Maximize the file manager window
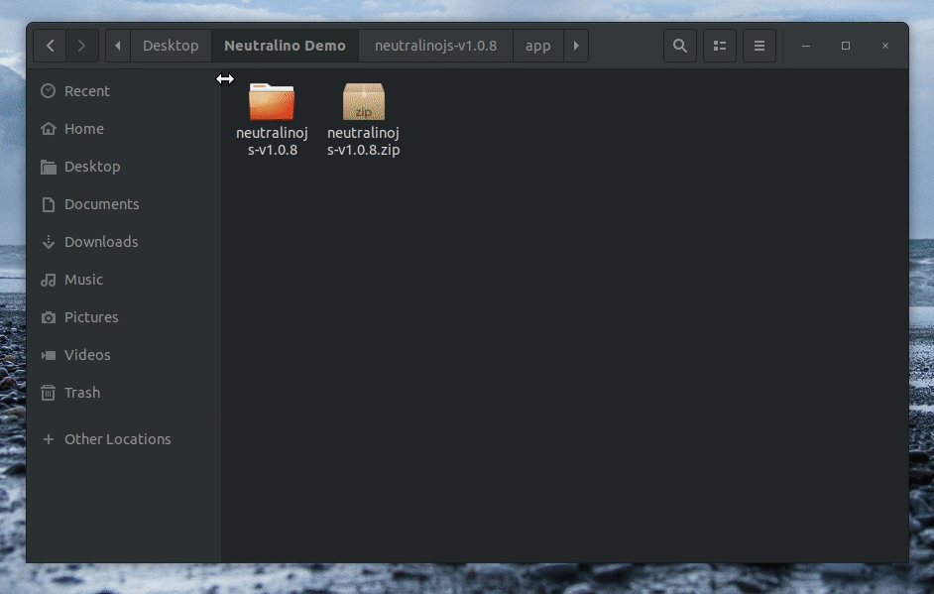The height and width of the screenshot is (594, 934). tap(845, 46)
